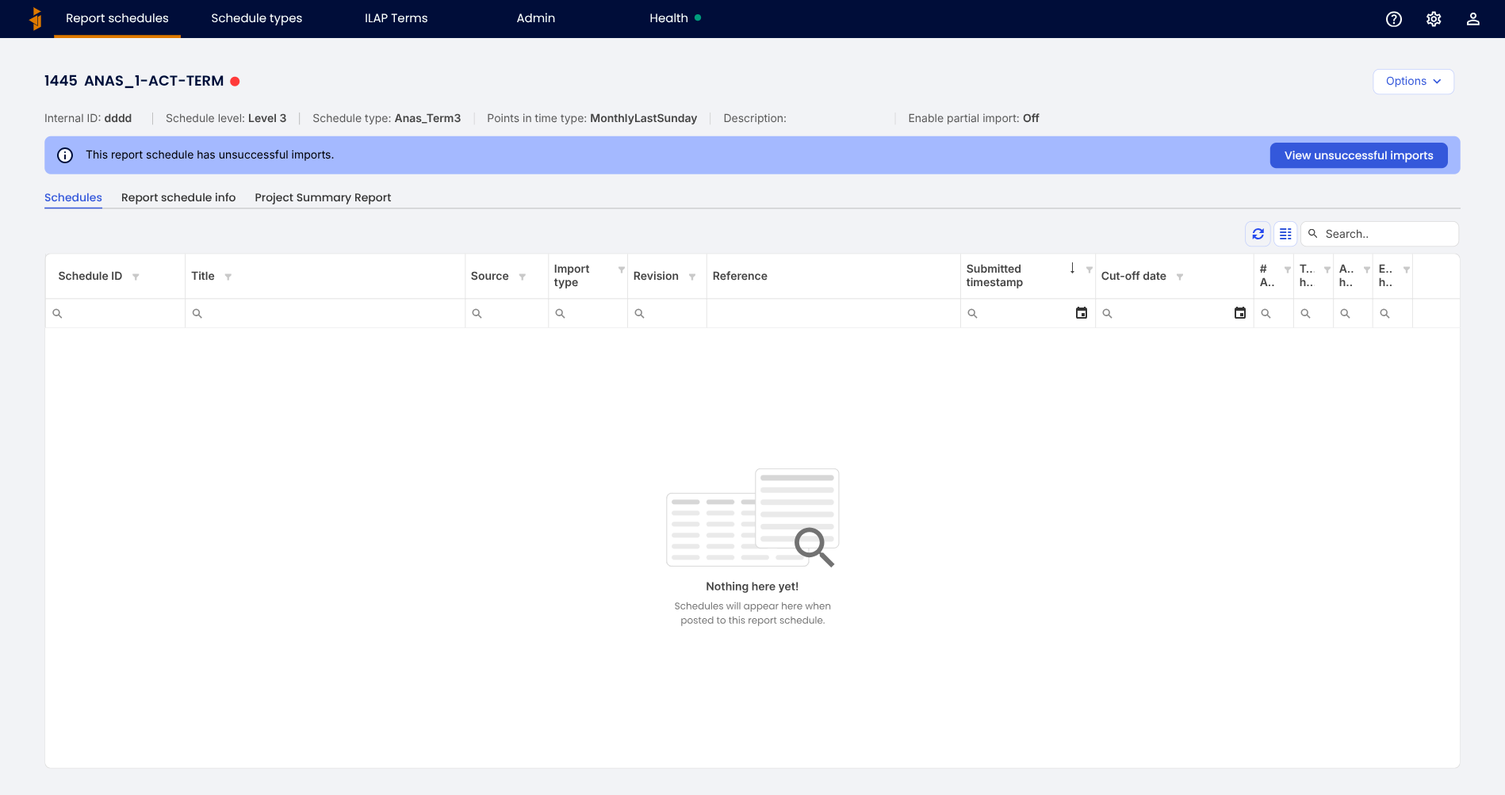Screen dimensions: 1505x795
Task: Open the column chooser icon
Action: click(1285, 234)
